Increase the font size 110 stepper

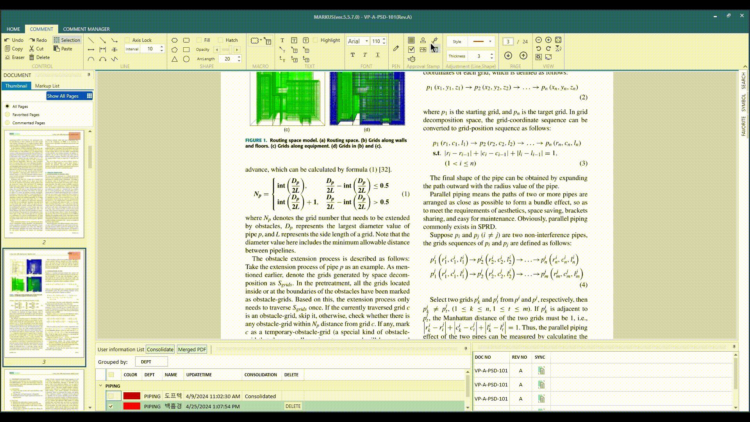(384, 39)
